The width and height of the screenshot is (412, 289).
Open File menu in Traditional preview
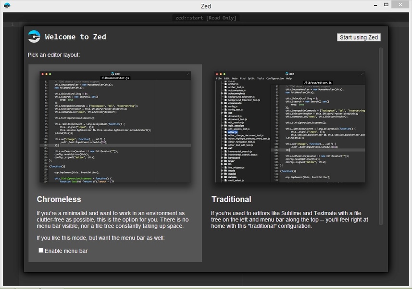(219, 78)
